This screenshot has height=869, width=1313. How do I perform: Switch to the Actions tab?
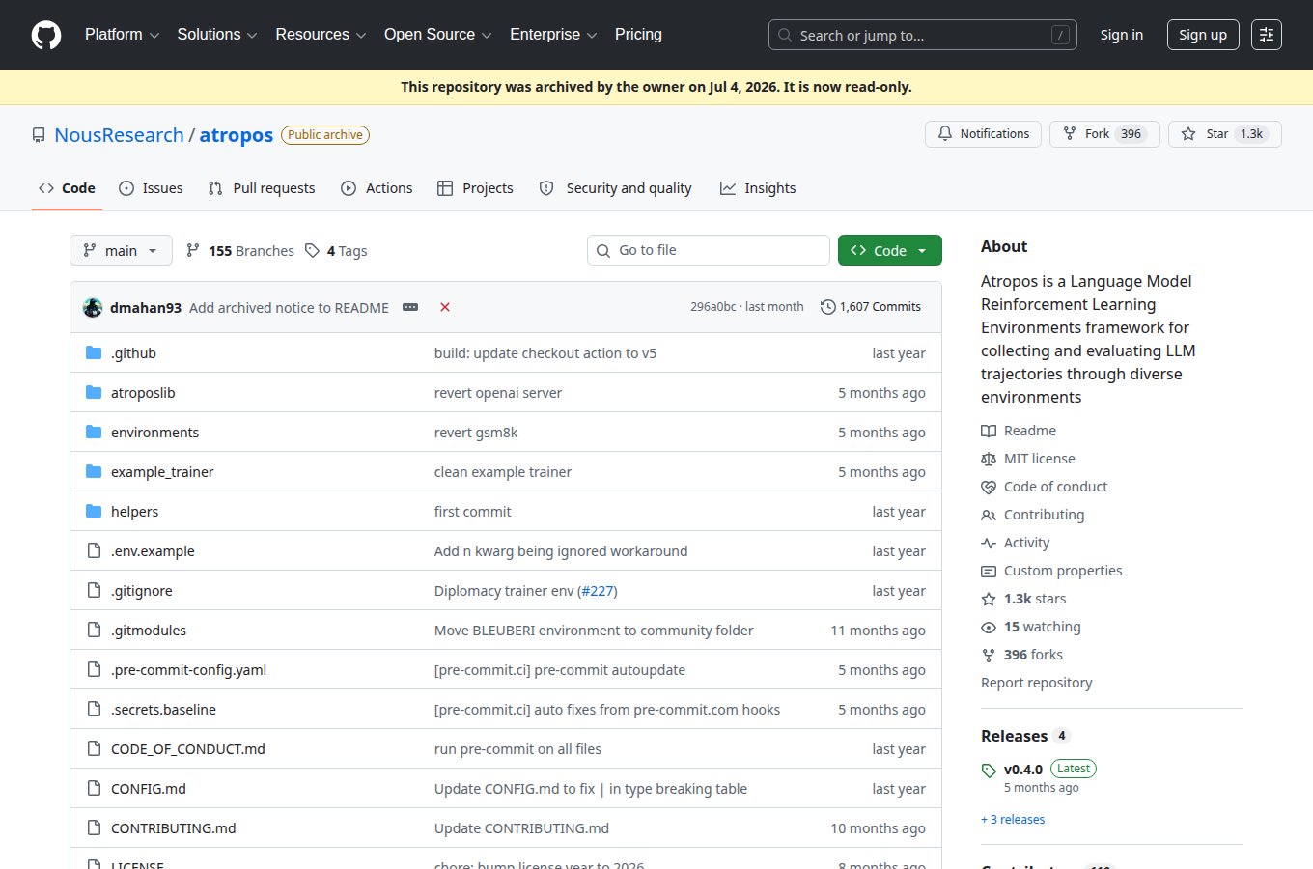point(377,188)
